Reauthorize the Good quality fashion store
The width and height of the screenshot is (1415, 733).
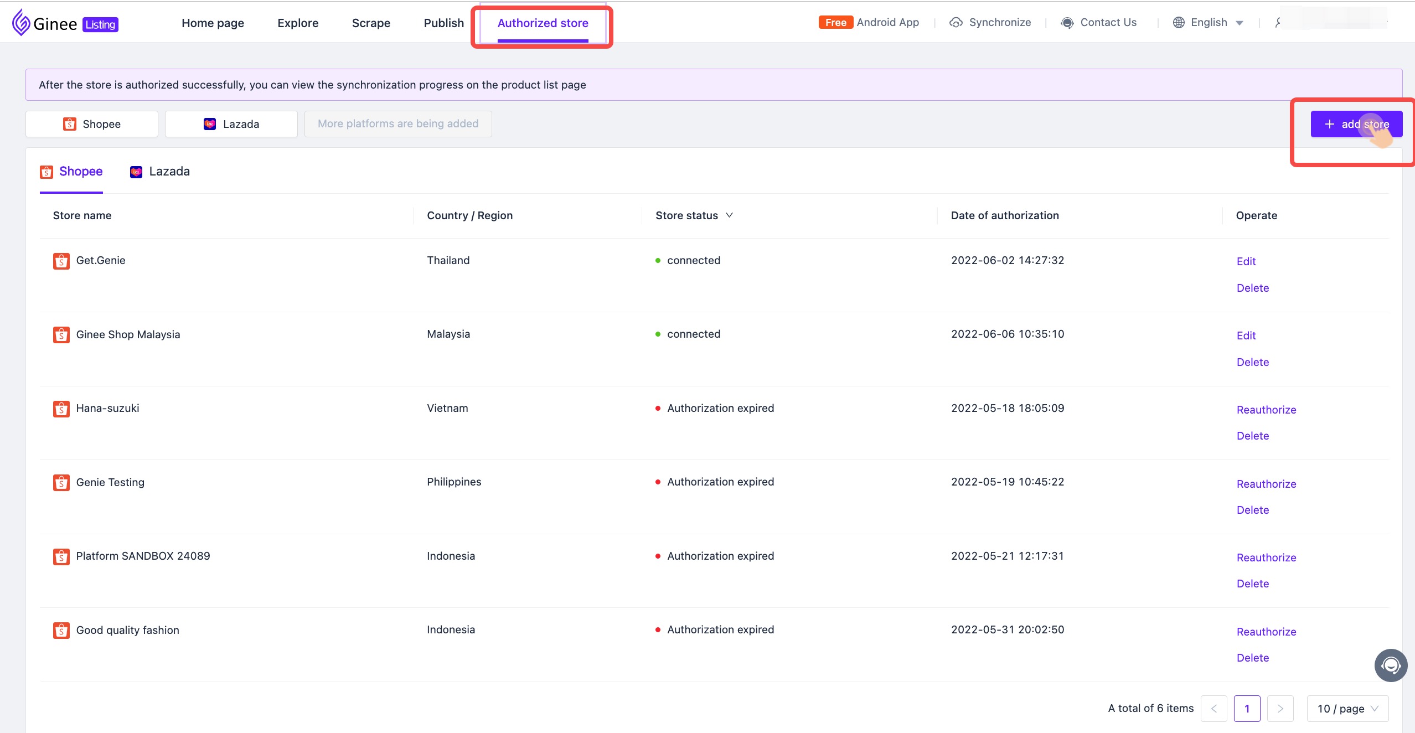1267,632
